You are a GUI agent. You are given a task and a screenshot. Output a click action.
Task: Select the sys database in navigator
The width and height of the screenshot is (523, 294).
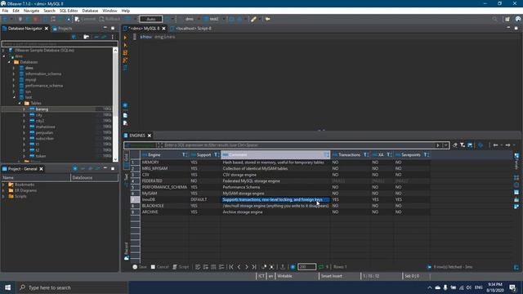pyautogui.click(x=28, y=91)
